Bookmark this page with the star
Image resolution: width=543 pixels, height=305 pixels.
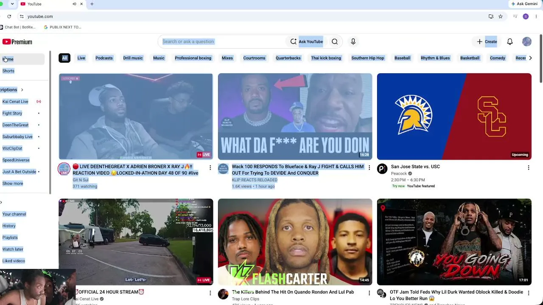tap(501, 17)
